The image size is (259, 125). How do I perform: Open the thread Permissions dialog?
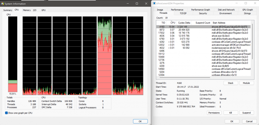[214, 113]
